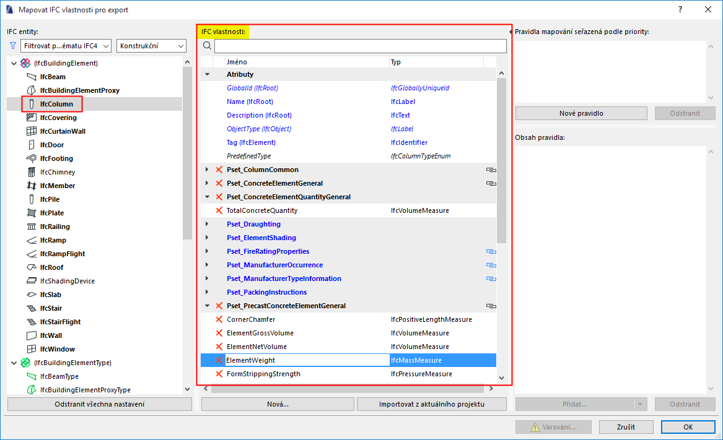The height and width of the screenshot is (440, 723).
Task: Click the IfcWall icon
Action: (32, 335)
